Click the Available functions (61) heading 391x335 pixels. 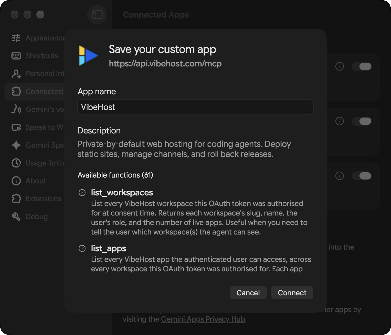click(115, 175)
